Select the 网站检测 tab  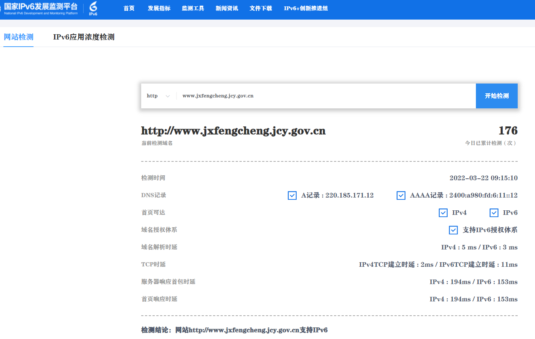(x=18, y=37)
